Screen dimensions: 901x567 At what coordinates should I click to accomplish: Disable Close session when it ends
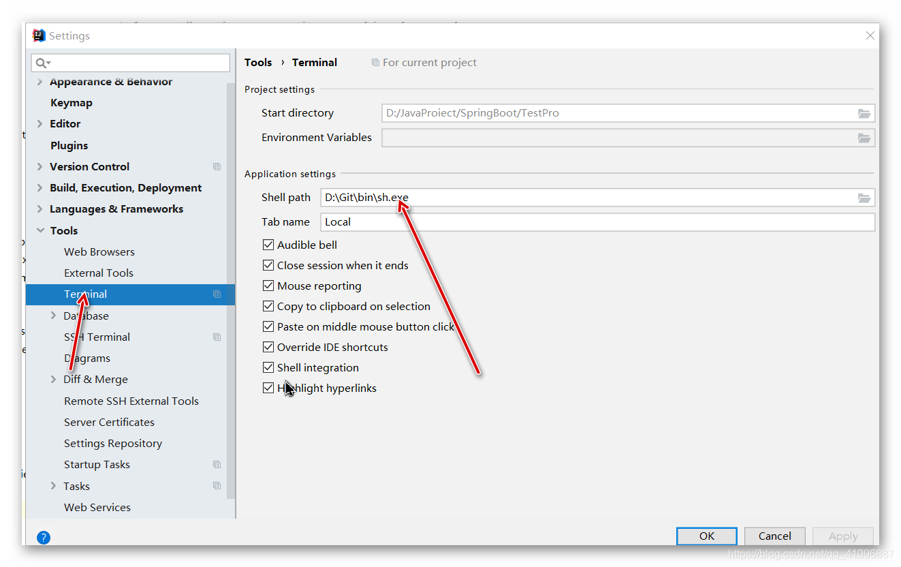click(x=268, y=265)
